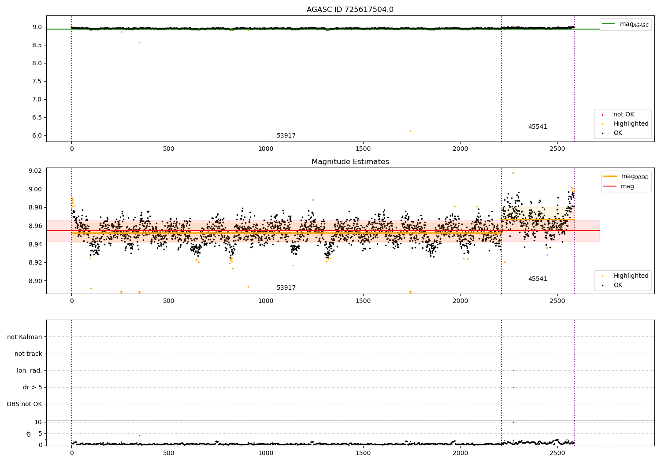Click the 9.00 y-axis tick label
661x463 pixels.
35,189
